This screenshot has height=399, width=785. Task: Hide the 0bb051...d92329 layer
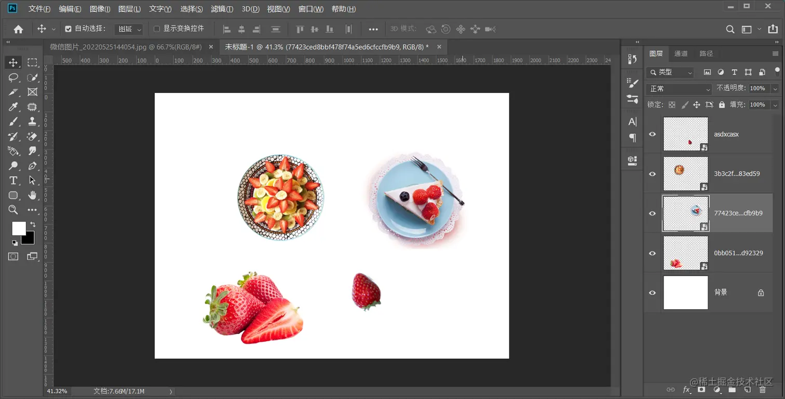[x=653, y=253]
